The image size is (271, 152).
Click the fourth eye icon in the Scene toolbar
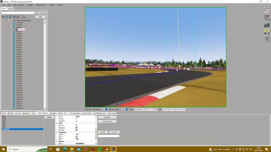point(18,17)
